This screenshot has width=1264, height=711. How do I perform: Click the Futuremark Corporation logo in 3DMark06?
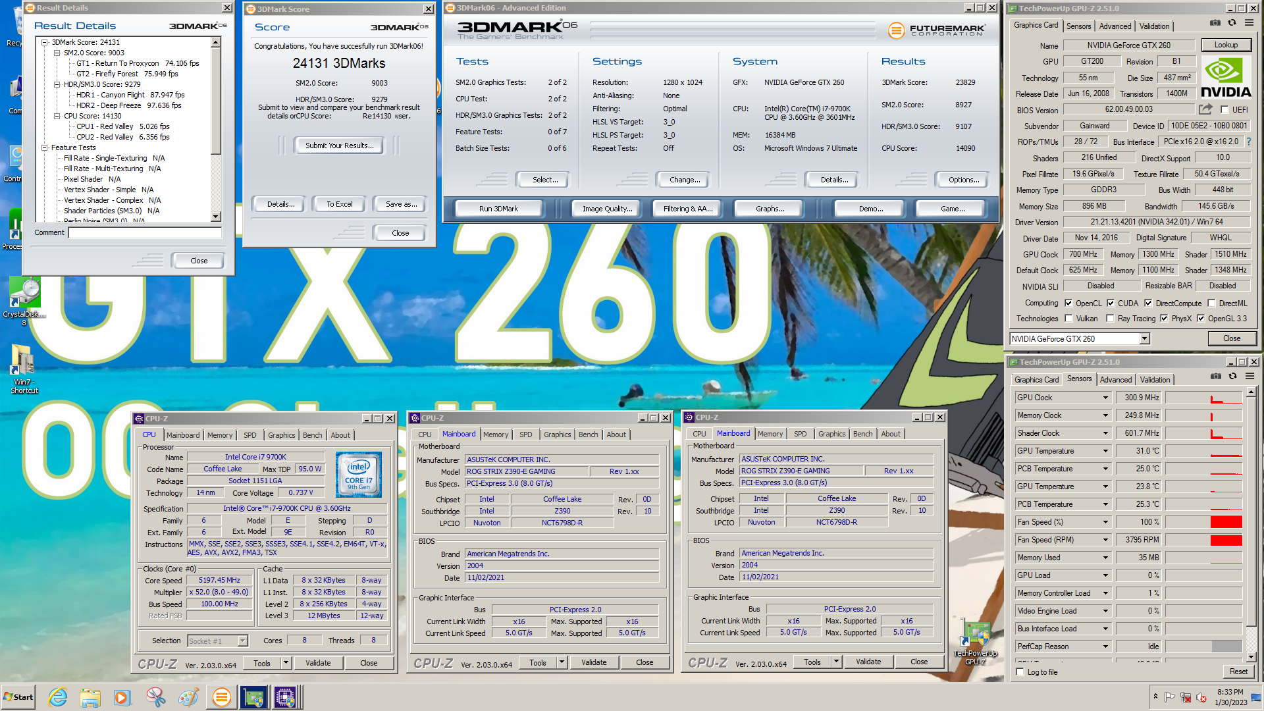pyautogui.click(x=936, y=30)
